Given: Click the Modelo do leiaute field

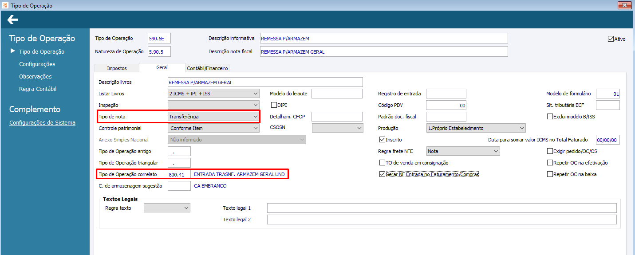Looking at the screenshot, I should [337, 94].
